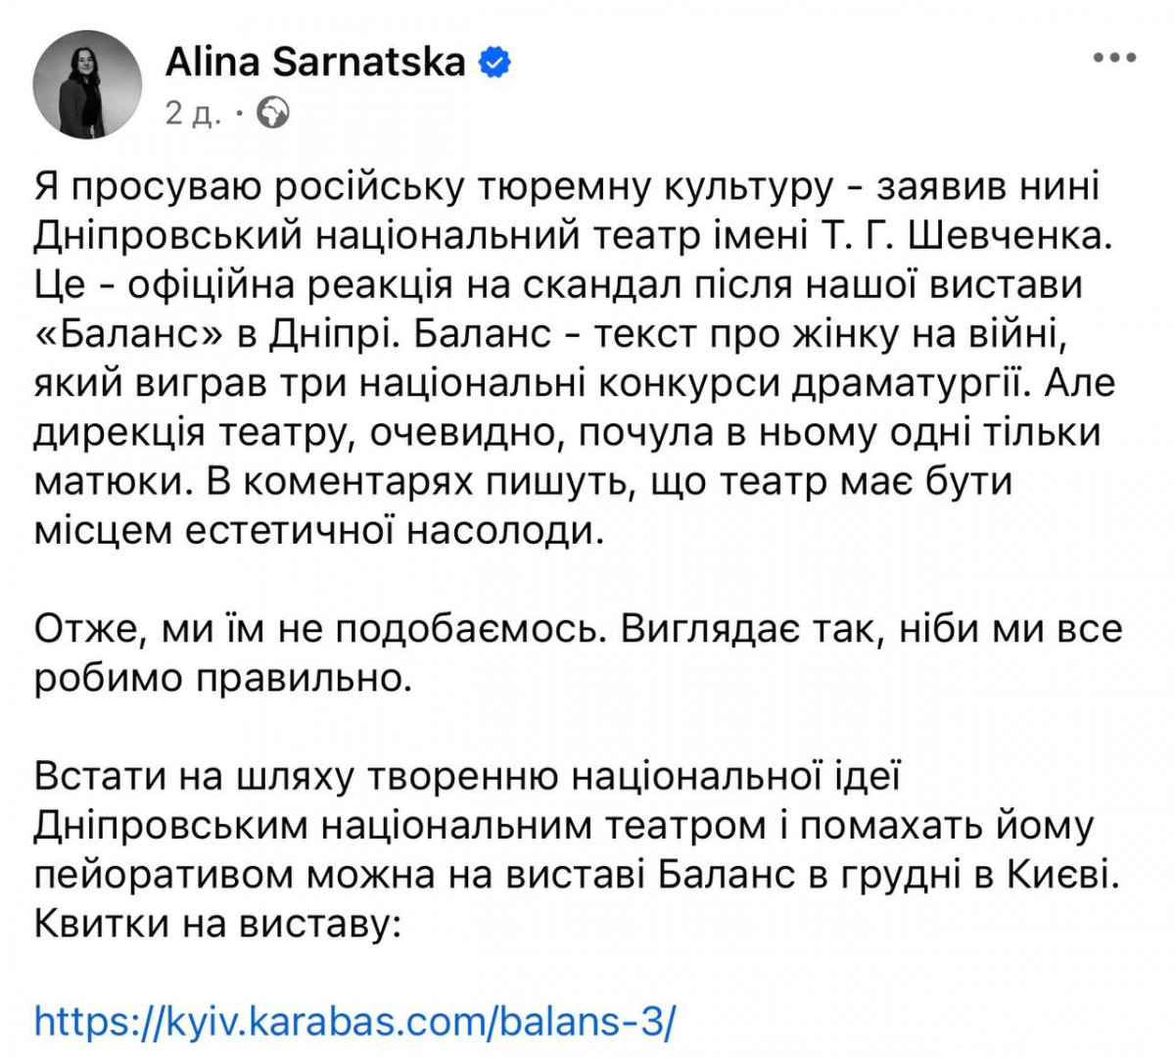Viewport: 1175px width, 1058px height.
Task: Open Alina Sarnatska's profile picture
Action: click(x=87, y=83)
